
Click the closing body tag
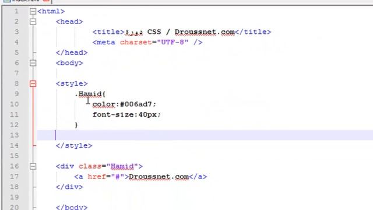pyautogui.click(x=72, y=207)
